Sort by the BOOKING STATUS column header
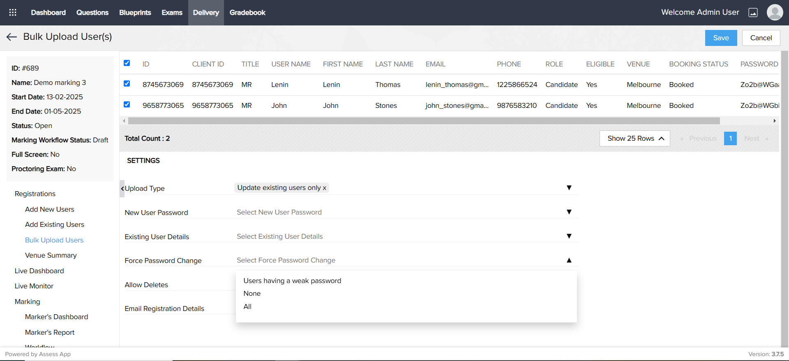The image size is (789, 361). (x=699, y=64)
